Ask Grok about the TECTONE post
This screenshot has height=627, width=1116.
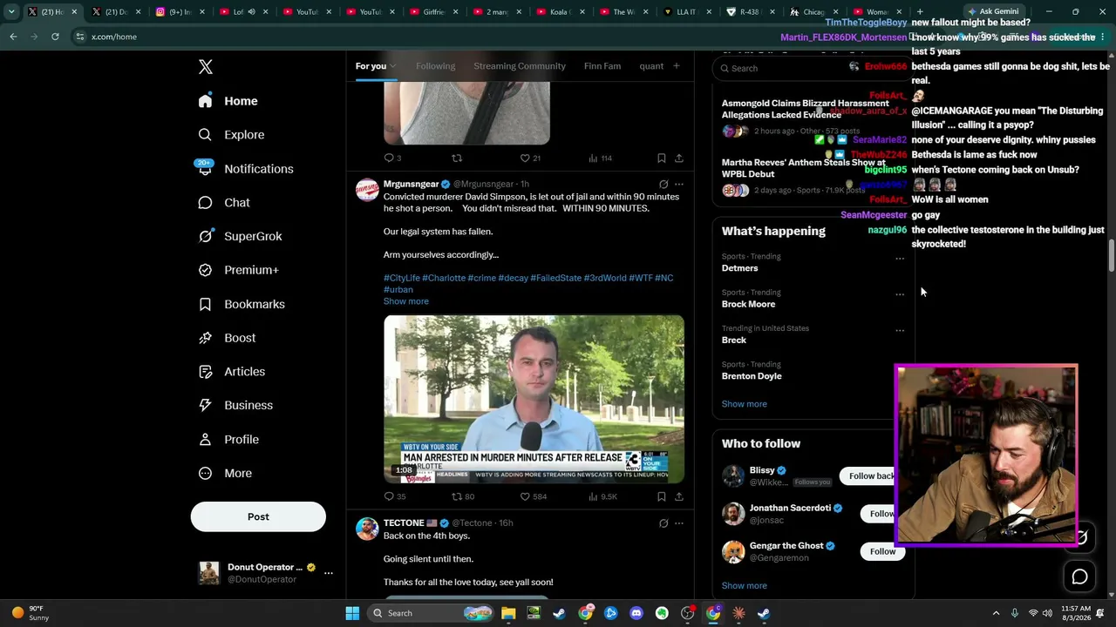coord(663,523)
